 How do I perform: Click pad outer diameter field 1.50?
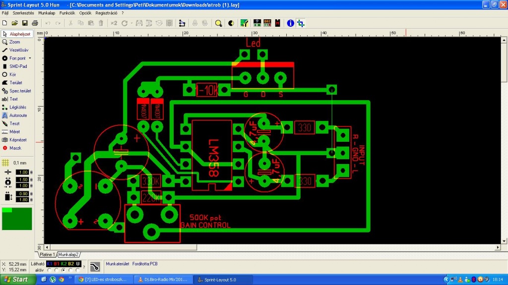[x=22, y=179]
